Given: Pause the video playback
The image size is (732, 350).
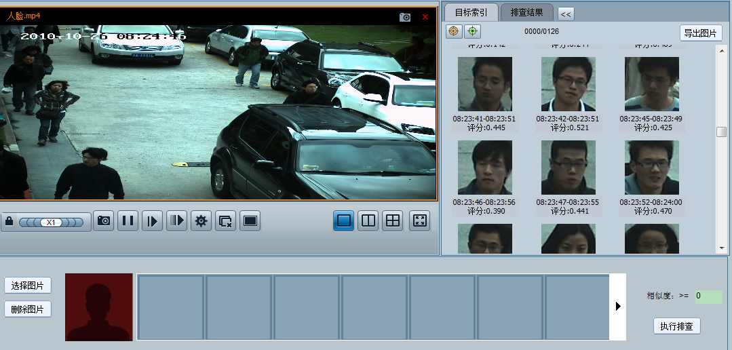Looking at the screenshot, I should pyautogui.click(x=128, y=221).
